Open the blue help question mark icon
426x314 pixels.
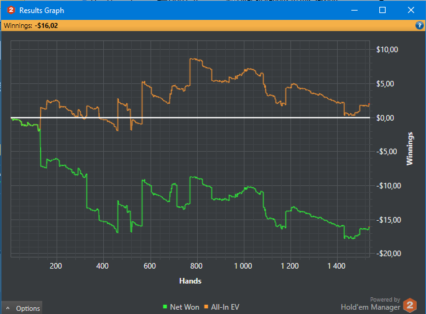[419, 25]
